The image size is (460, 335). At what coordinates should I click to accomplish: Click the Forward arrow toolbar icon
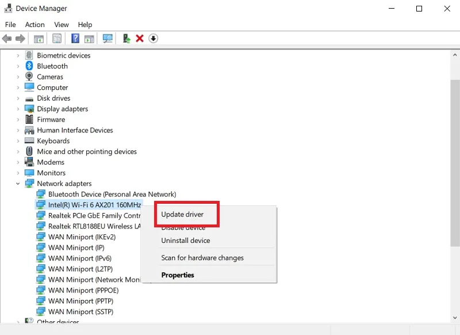(20, 39)
